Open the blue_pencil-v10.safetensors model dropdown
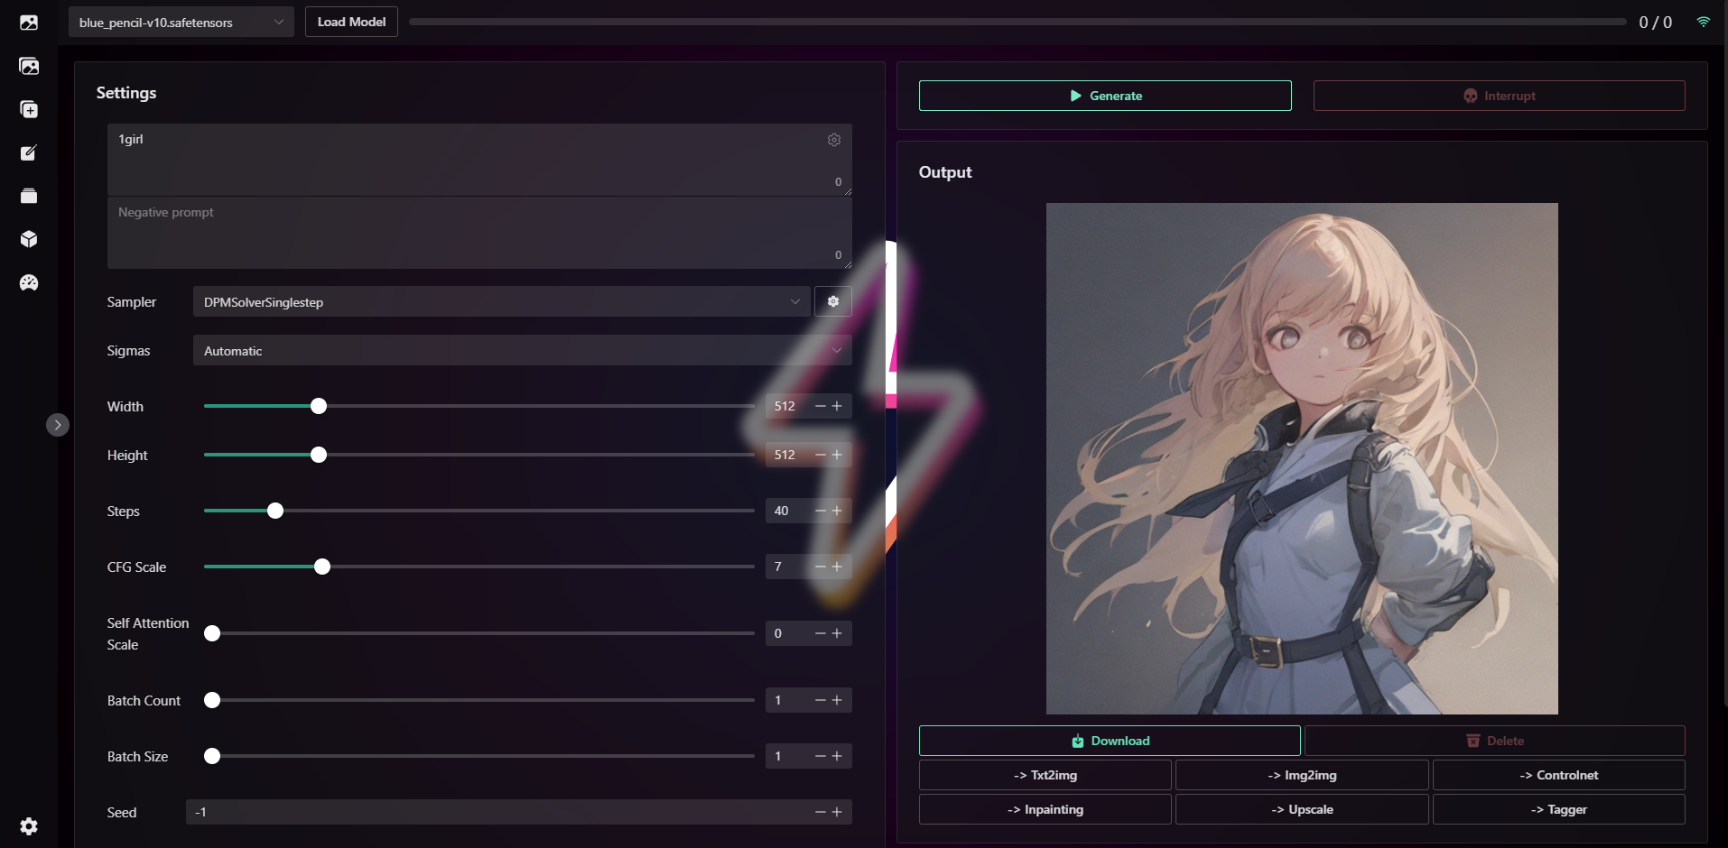Screen dimensions: 1728x848 (x=181, y=21)
